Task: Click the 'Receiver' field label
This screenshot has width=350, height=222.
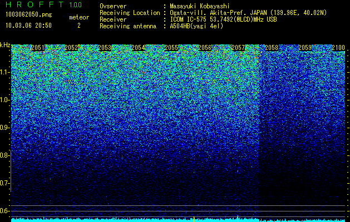Action: (113, 19)
